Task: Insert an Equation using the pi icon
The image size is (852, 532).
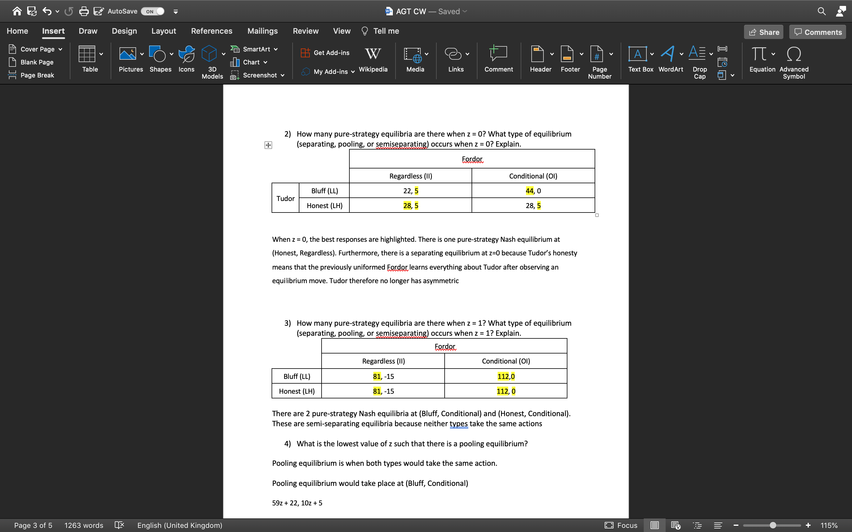Action: click(759, 55)
